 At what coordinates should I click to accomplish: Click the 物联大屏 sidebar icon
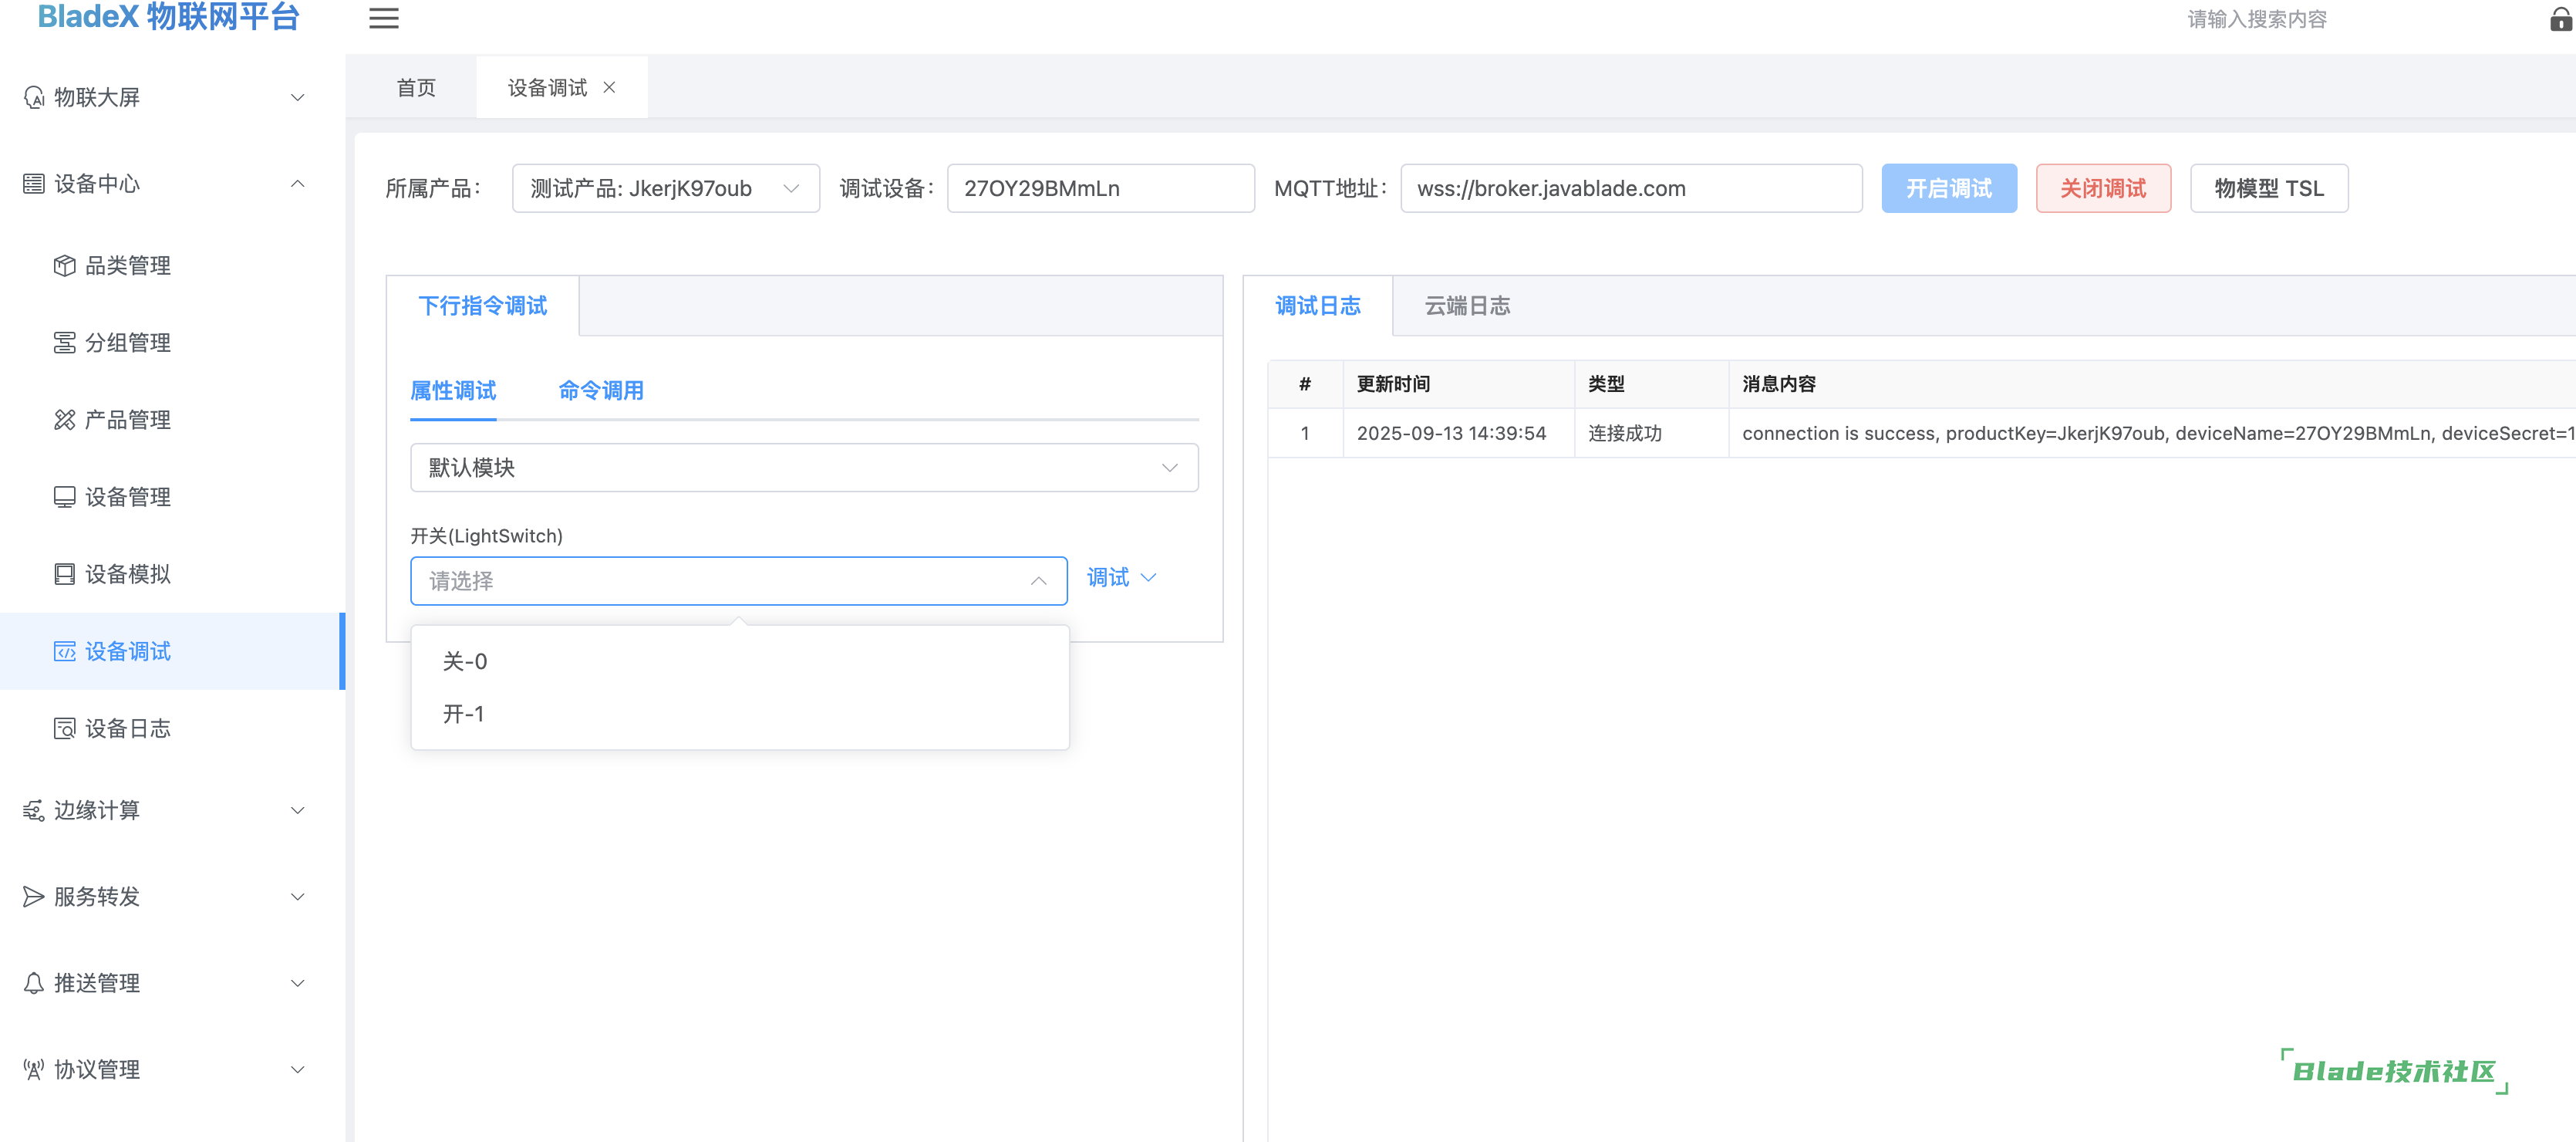[34, 97]
